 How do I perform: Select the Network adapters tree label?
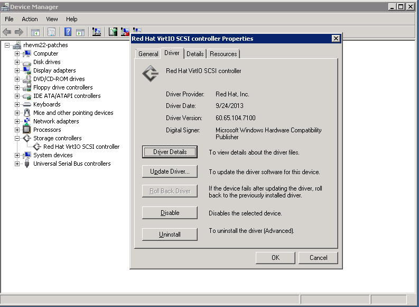tap(56, 121)
